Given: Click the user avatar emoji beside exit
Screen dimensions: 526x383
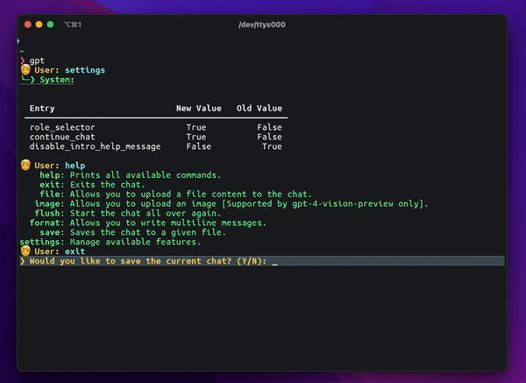Looking at the screenshot, I should tap(25, 251).
